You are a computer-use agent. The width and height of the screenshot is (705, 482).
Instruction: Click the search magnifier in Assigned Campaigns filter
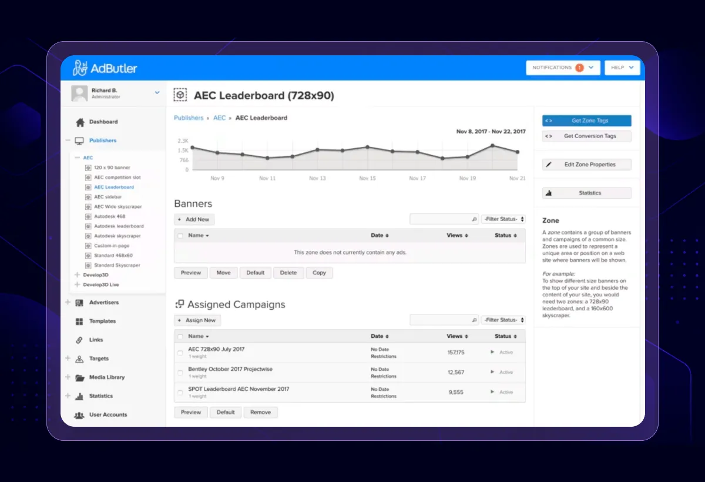coord(475,320)
